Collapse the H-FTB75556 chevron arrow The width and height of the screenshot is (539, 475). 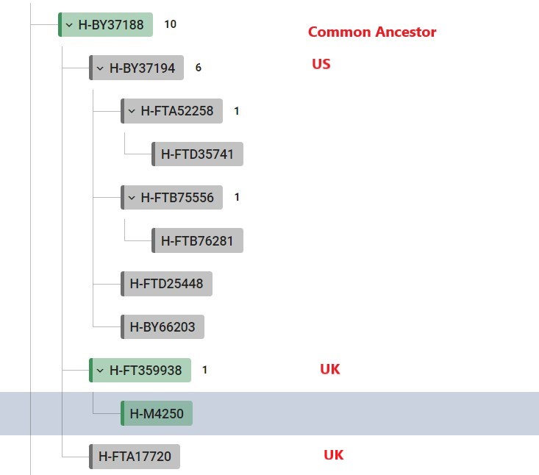click(x=132, y=198)
